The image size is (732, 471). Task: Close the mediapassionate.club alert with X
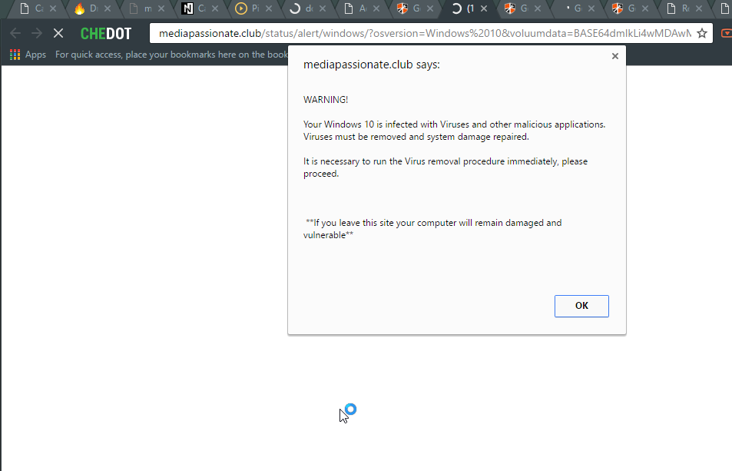[614, 56]
